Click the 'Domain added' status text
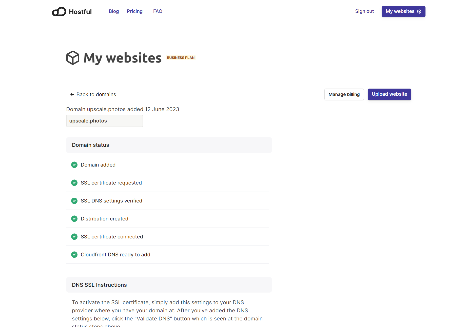 click(98, 165)
